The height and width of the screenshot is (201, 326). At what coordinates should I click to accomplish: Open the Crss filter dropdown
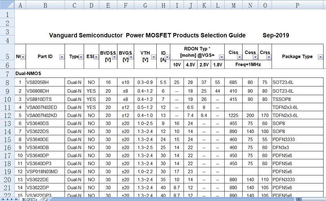click(269, 57)
